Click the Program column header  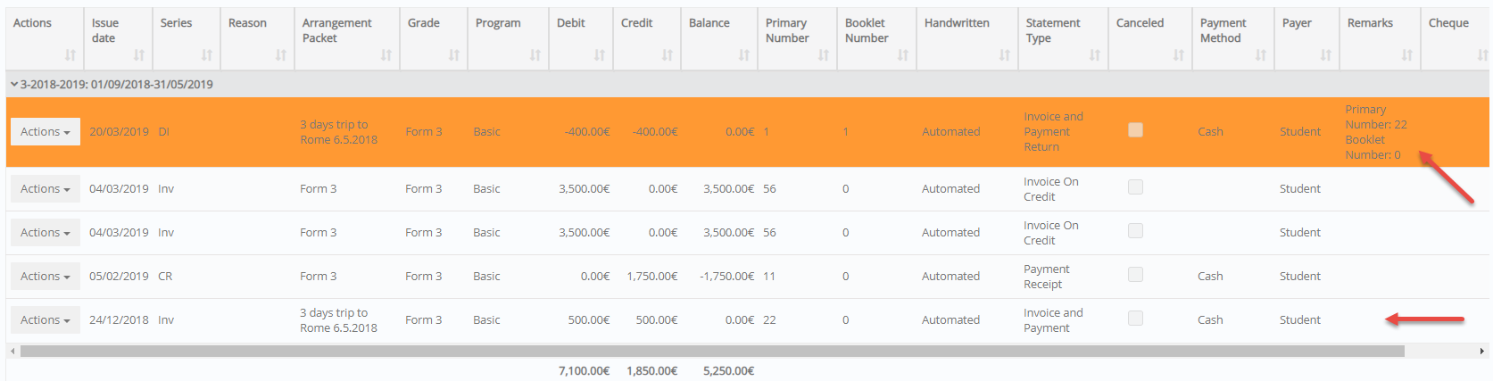pos(498,23)
